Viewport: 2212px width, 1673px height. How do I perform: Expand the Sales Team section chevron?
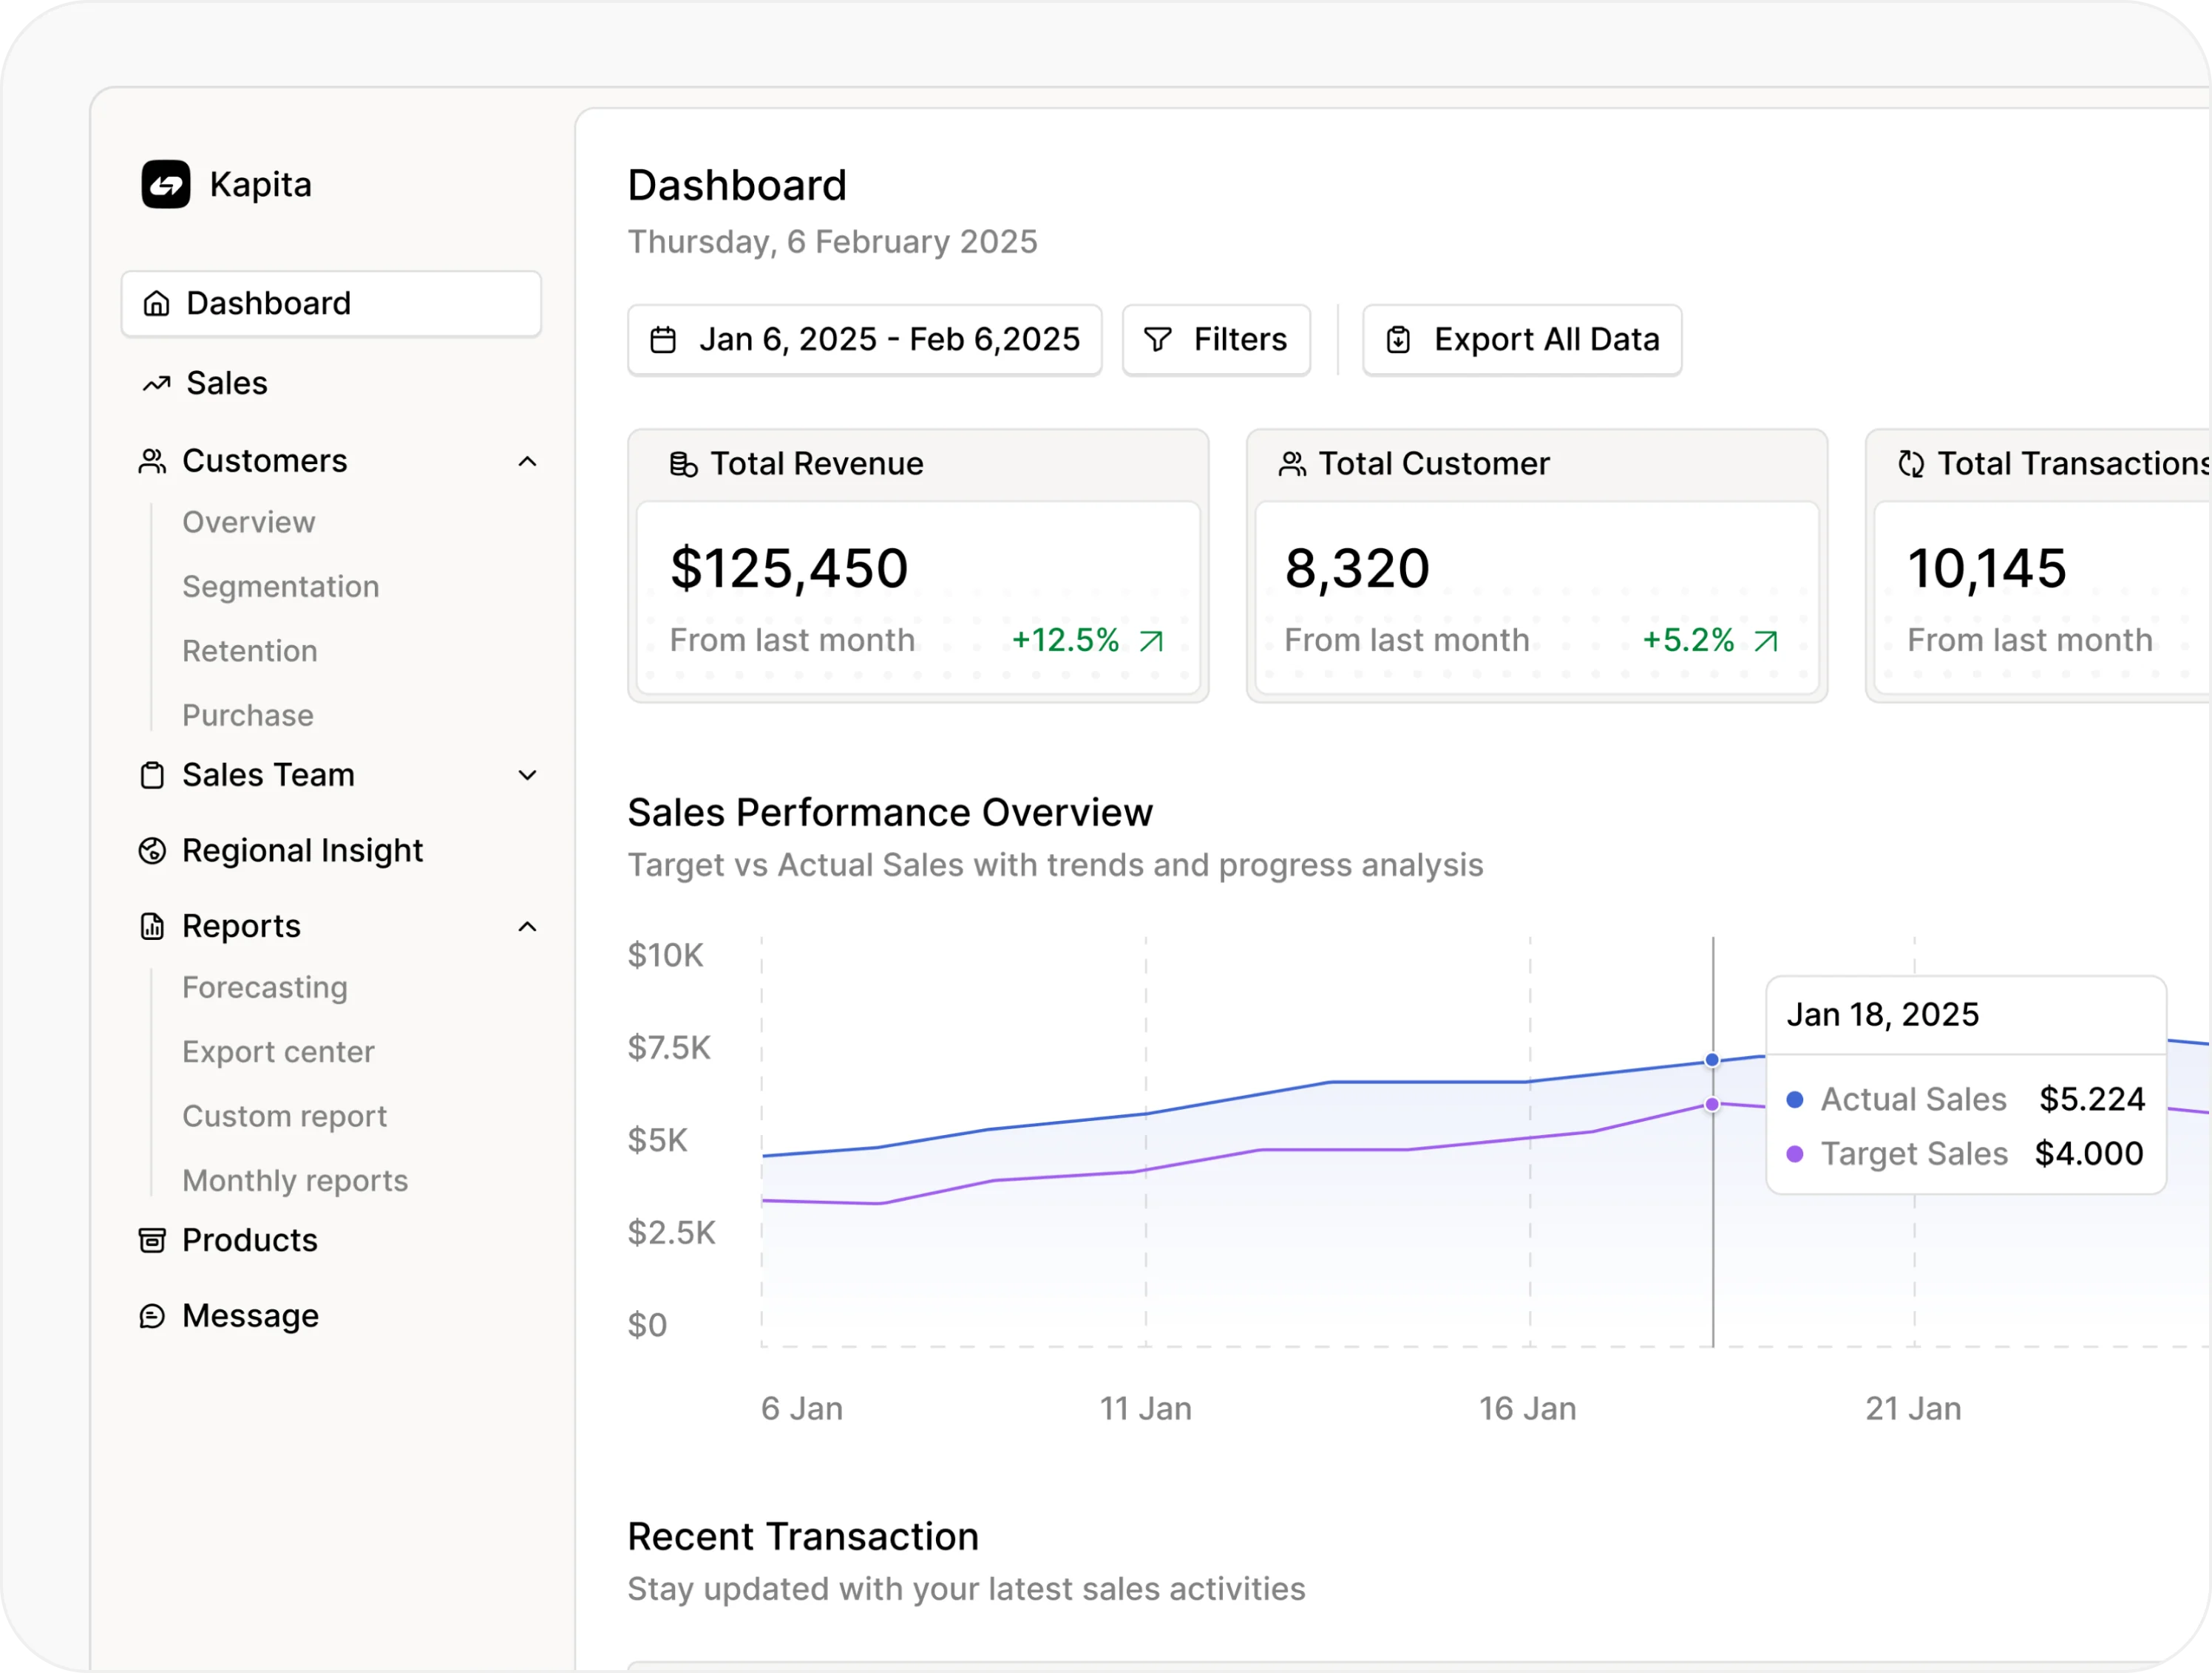click(x=527, y=776)
